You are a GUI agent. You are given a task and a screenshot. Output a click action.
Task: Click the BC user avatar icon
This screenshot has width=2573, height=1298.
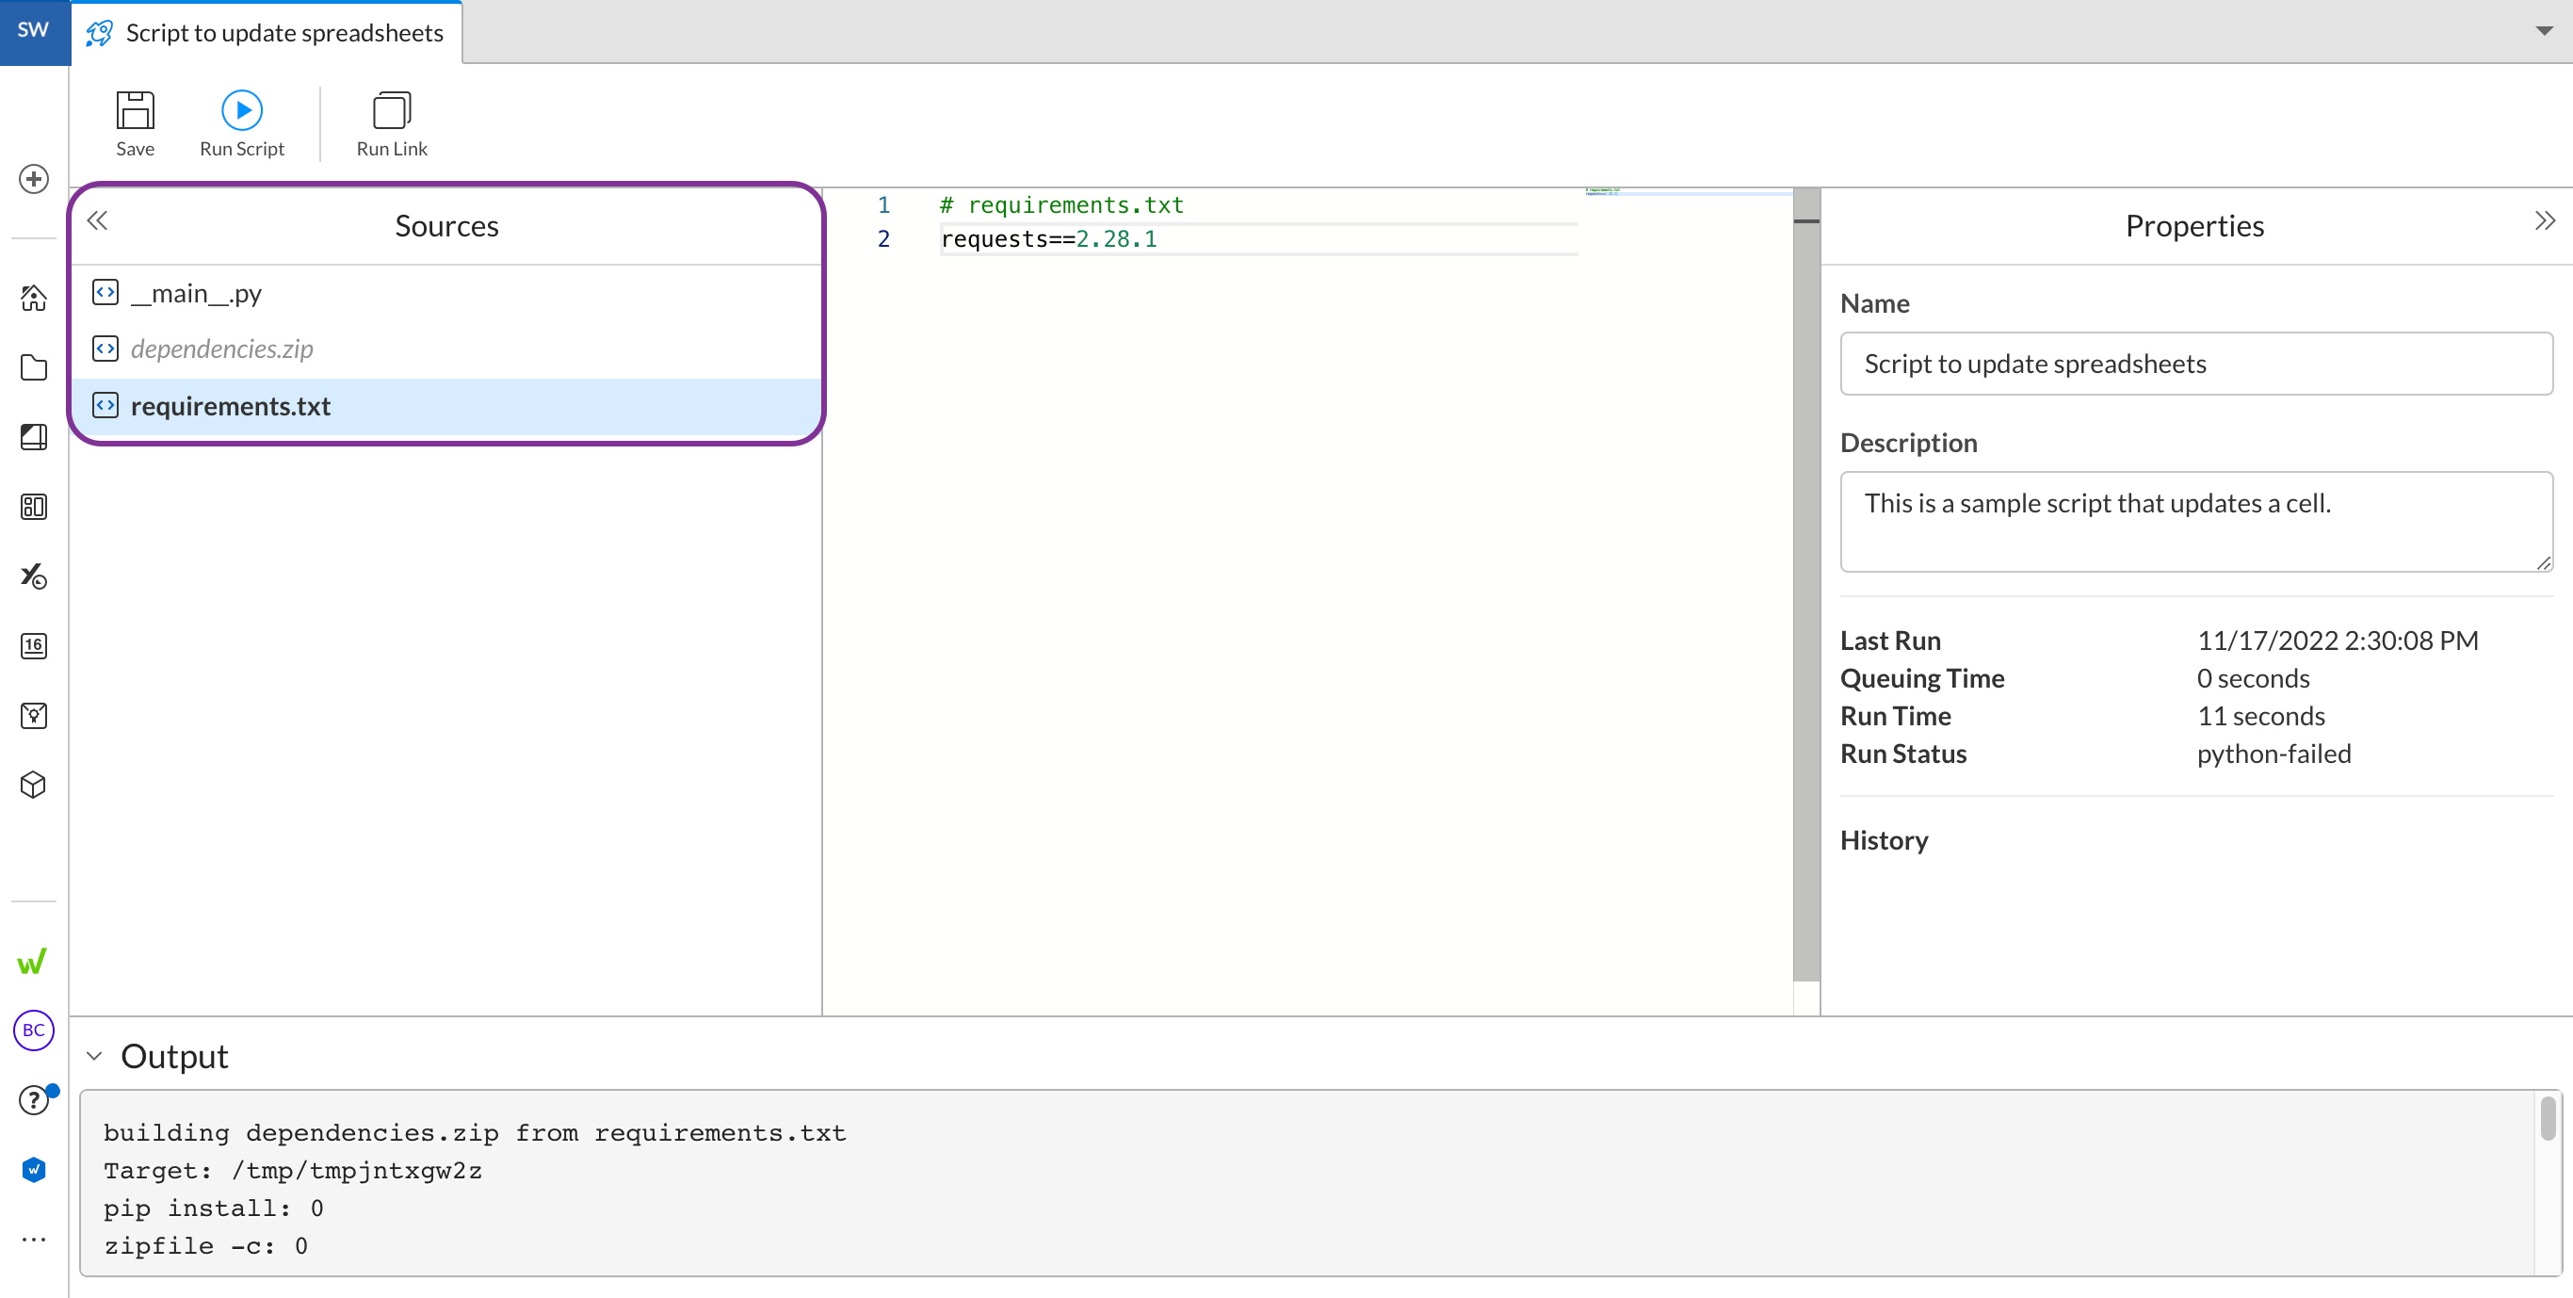(x=34, y=1030)
